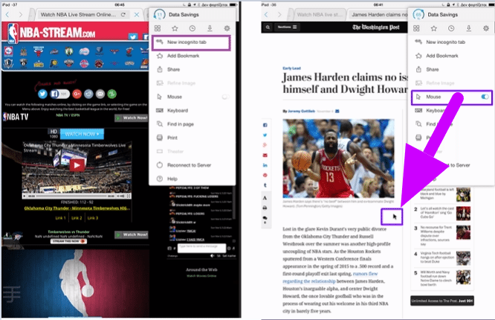Screen dimensions: 495x320
Task: Play the Thunder vs Timberwolves stream video
Action: click(x=77, y=165)
